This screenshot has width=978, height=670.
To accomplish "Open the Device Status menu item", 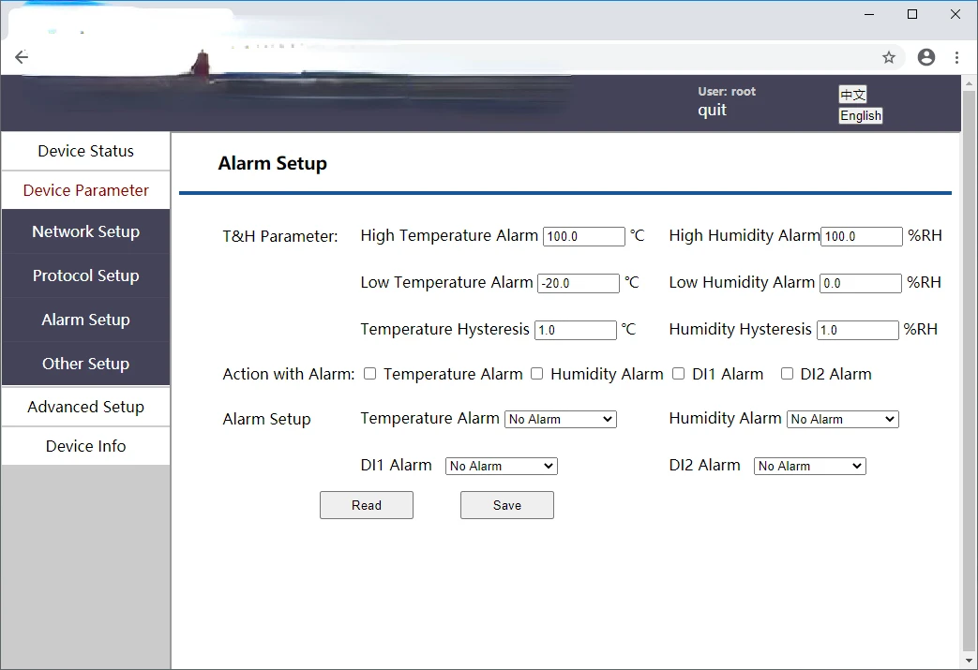I will 85,151.
